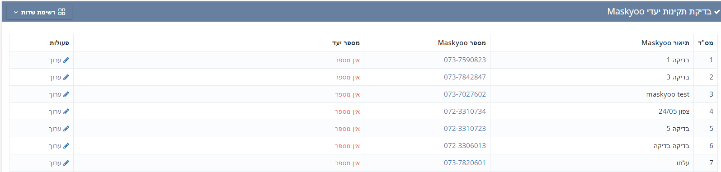This screenshot has height=172, width=721.
Task: Click the pencil edit icon for row 2
Action: click(66, 77)
